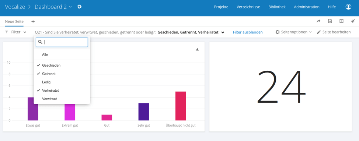This screenshot has width=359, height=141.
Task: Add a new page with plus icon
Action: pos(33,21)
